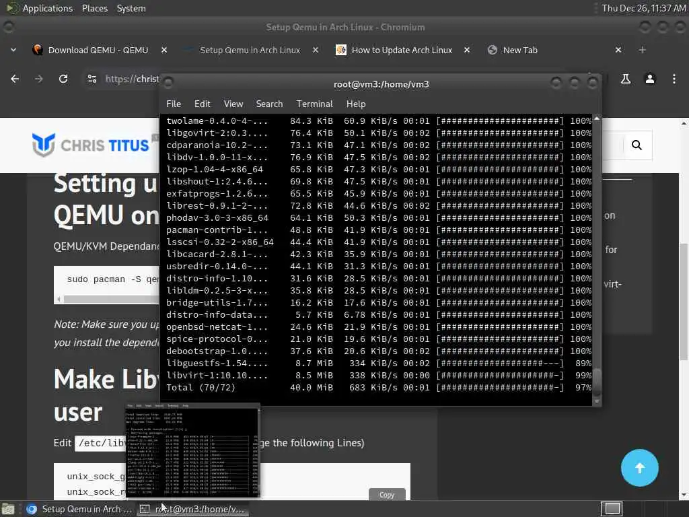Open the Places menu in top panel
The width and height of the screenshot is (689, 517).
[94, 8]
